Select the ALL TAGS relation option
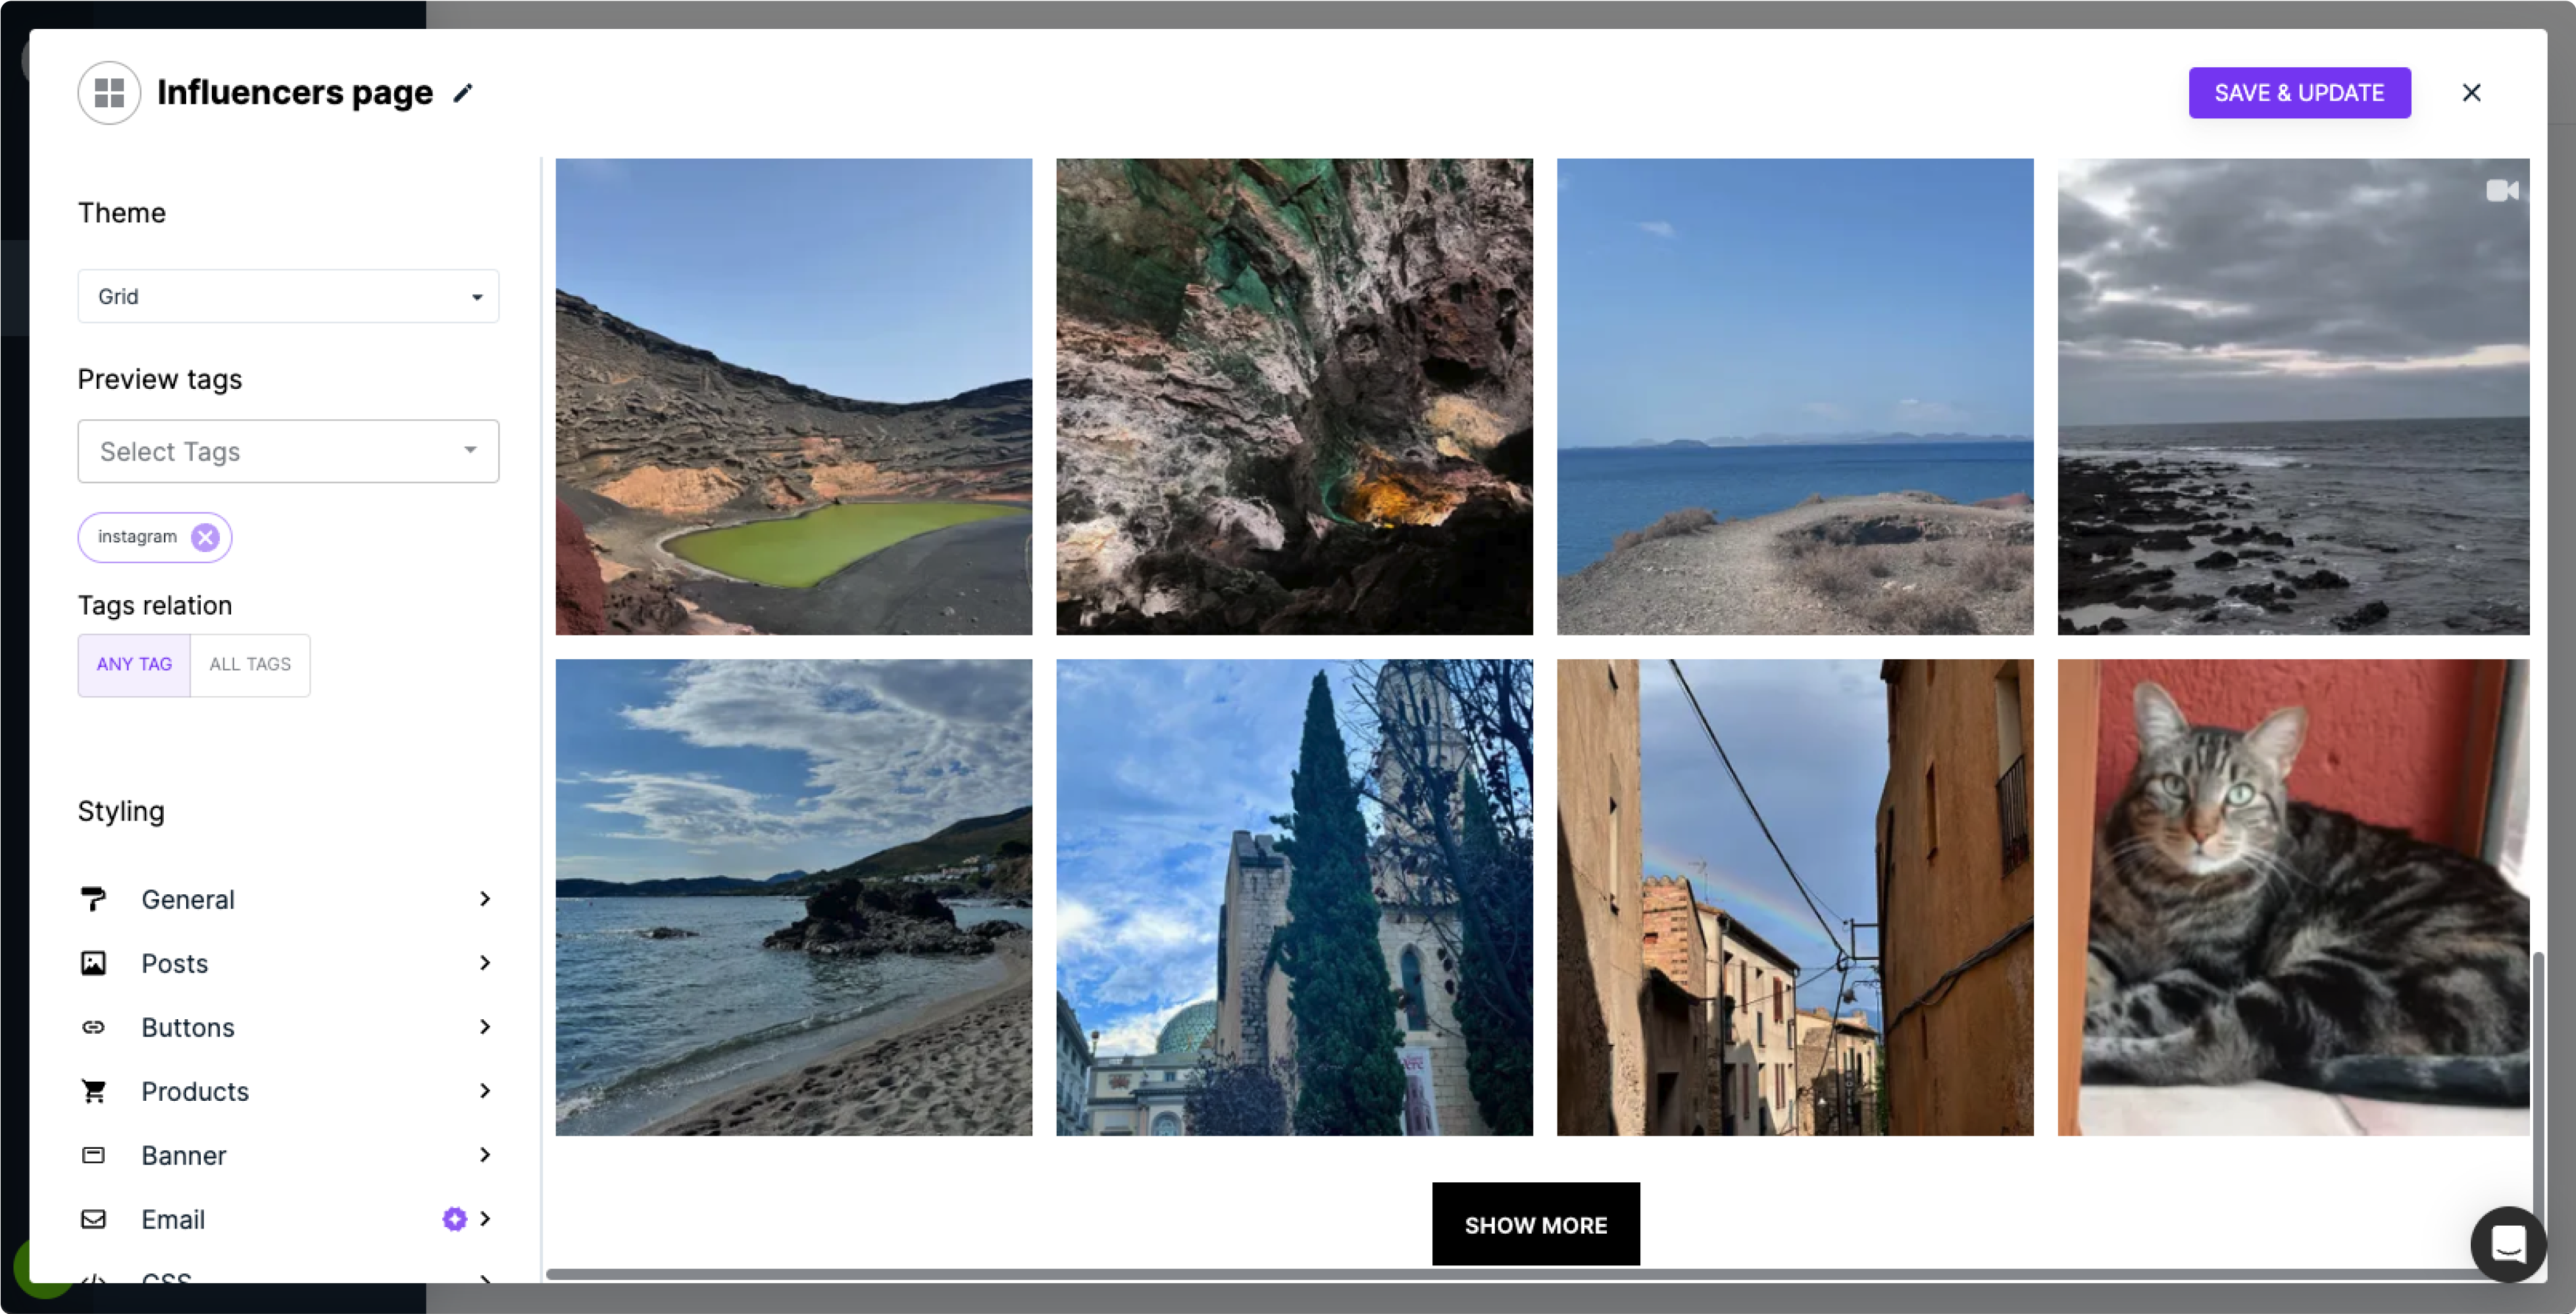Viewport: 2576px width, 1314px height. pos(250,664)
